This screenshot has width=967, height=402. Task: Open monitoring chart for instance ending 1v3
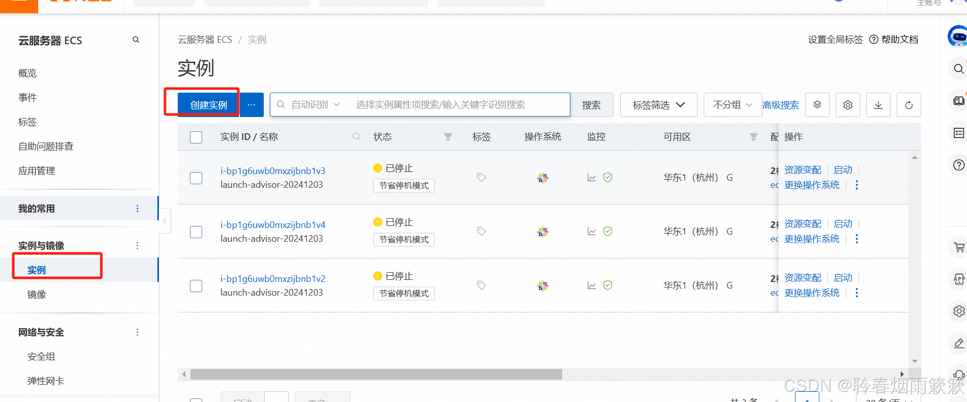pos(592,178)
